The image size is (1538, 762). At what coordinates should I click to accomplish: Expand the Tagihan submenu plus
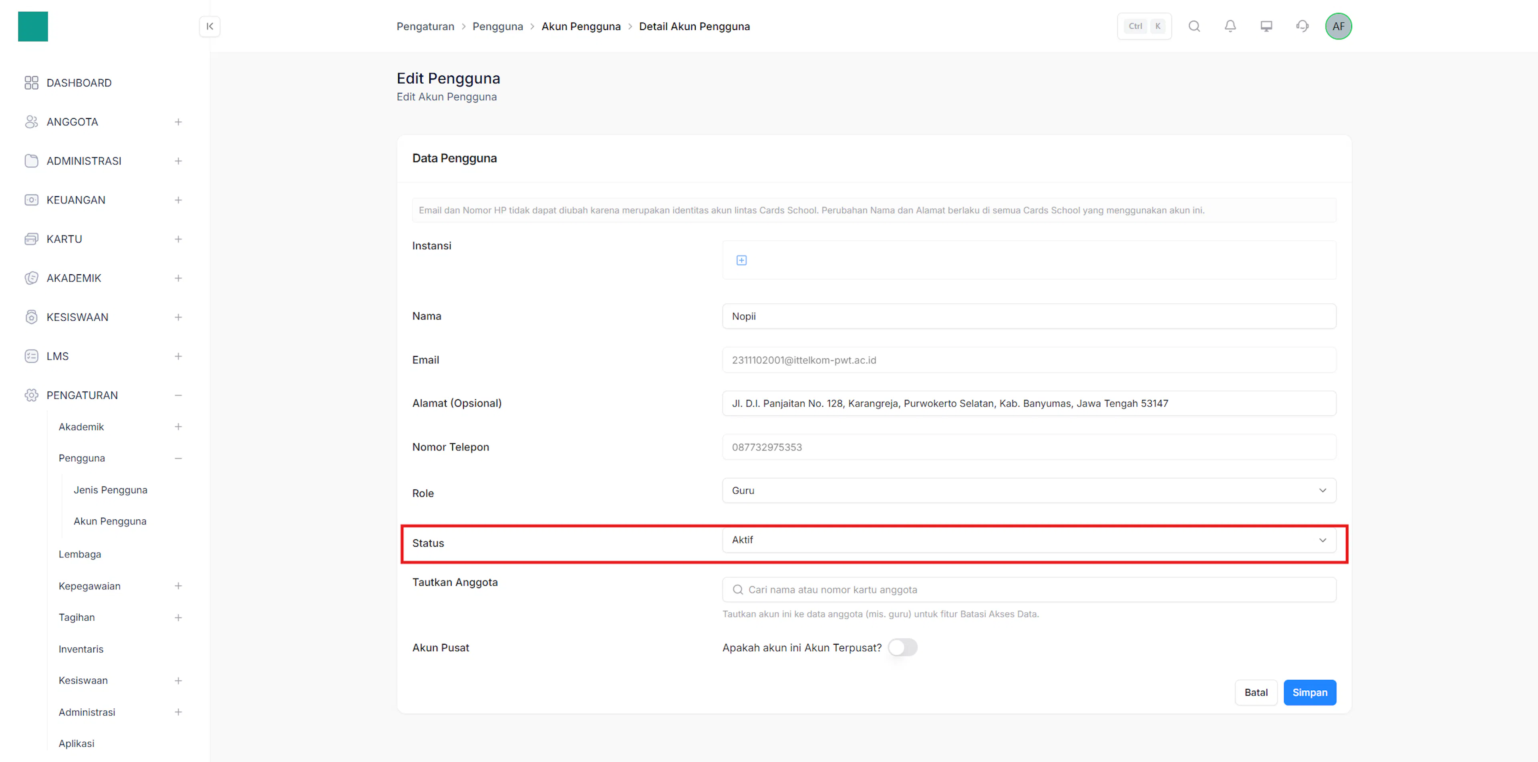tap(178, 617)
